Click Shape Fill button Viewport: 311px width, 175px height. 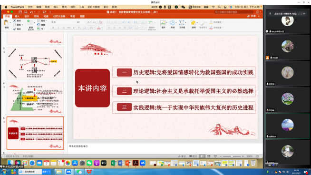pos(216,22)
